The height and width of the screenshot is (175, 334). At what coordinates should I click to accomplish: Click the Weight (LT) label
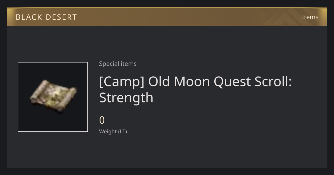[x=113, y=132]
